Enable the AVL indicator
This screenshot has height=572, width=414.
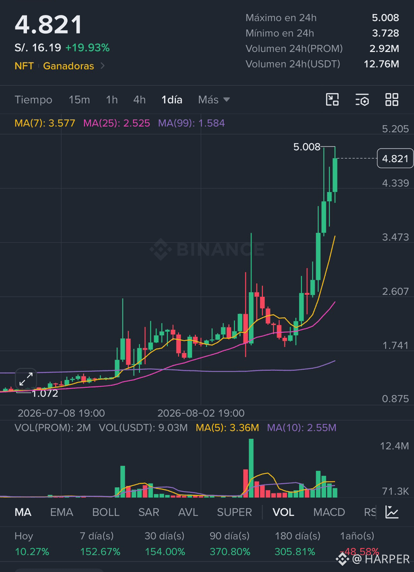point(188,512)
